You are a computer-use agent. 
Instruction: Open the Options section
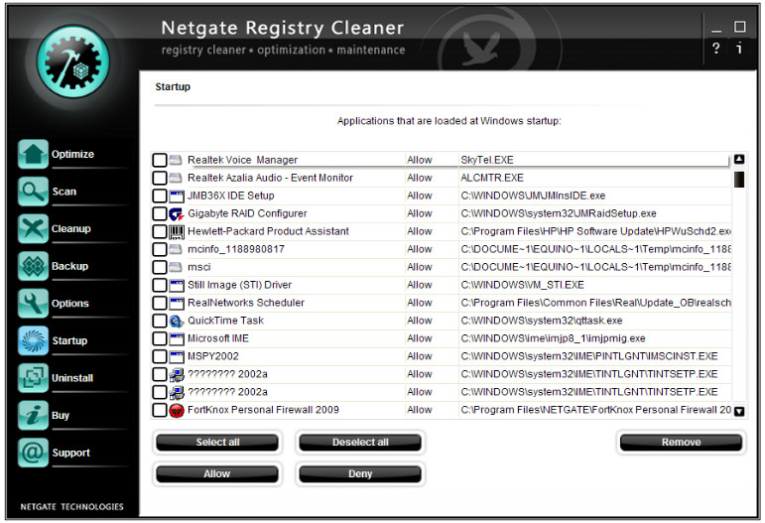(x=70, y=304)
